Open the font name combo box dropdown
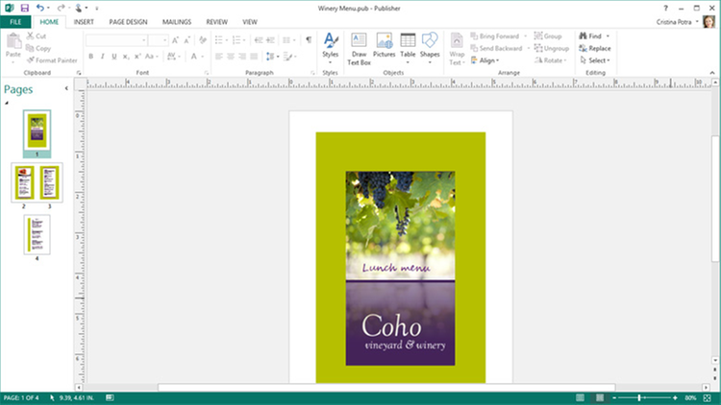Screen dimensions: 721x405 (x=144, y=40)
